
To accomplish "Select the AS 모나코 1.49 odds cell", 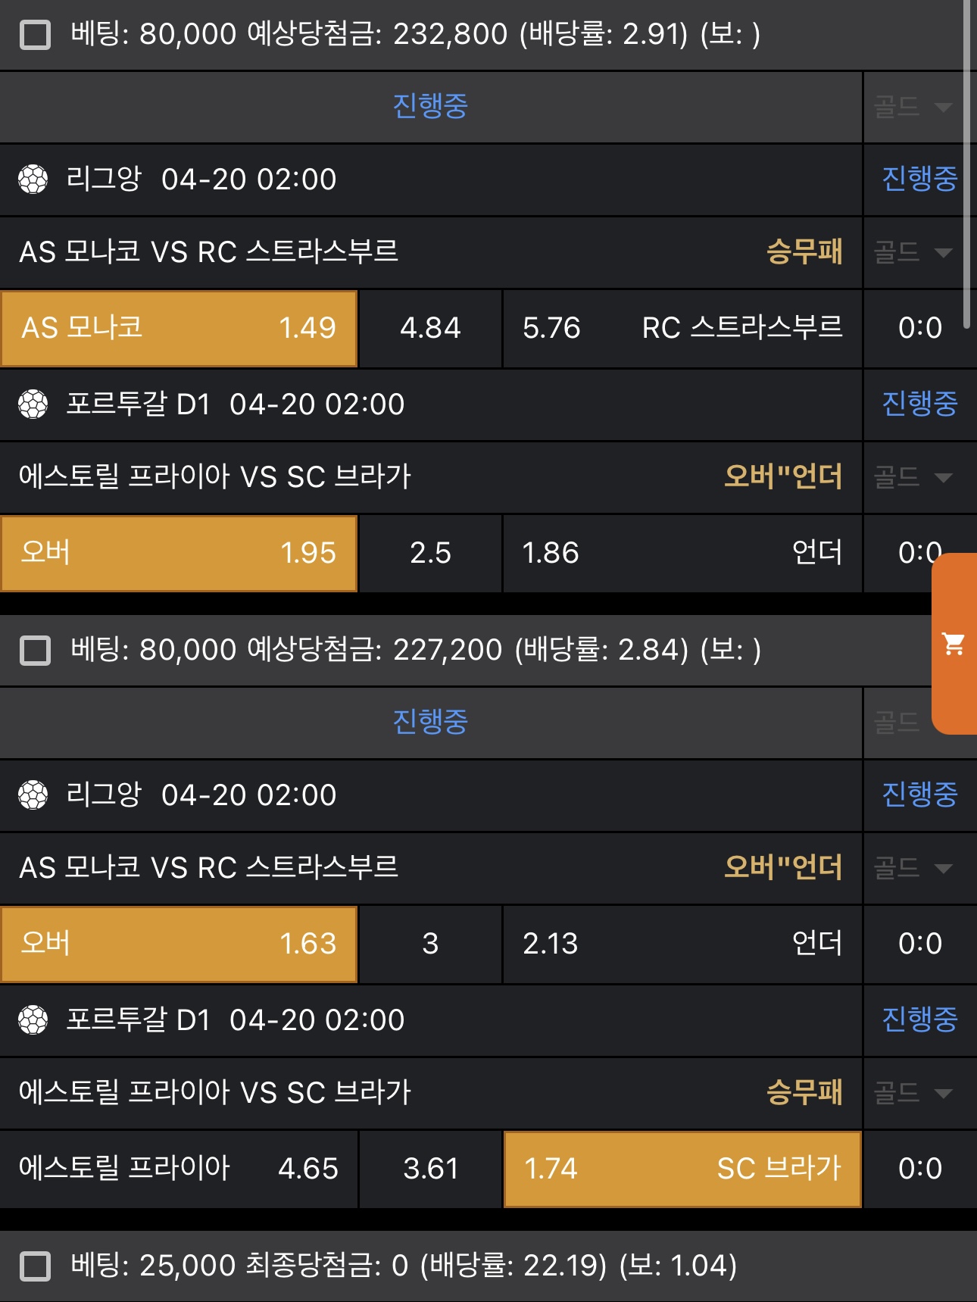I will coord(179,329).
